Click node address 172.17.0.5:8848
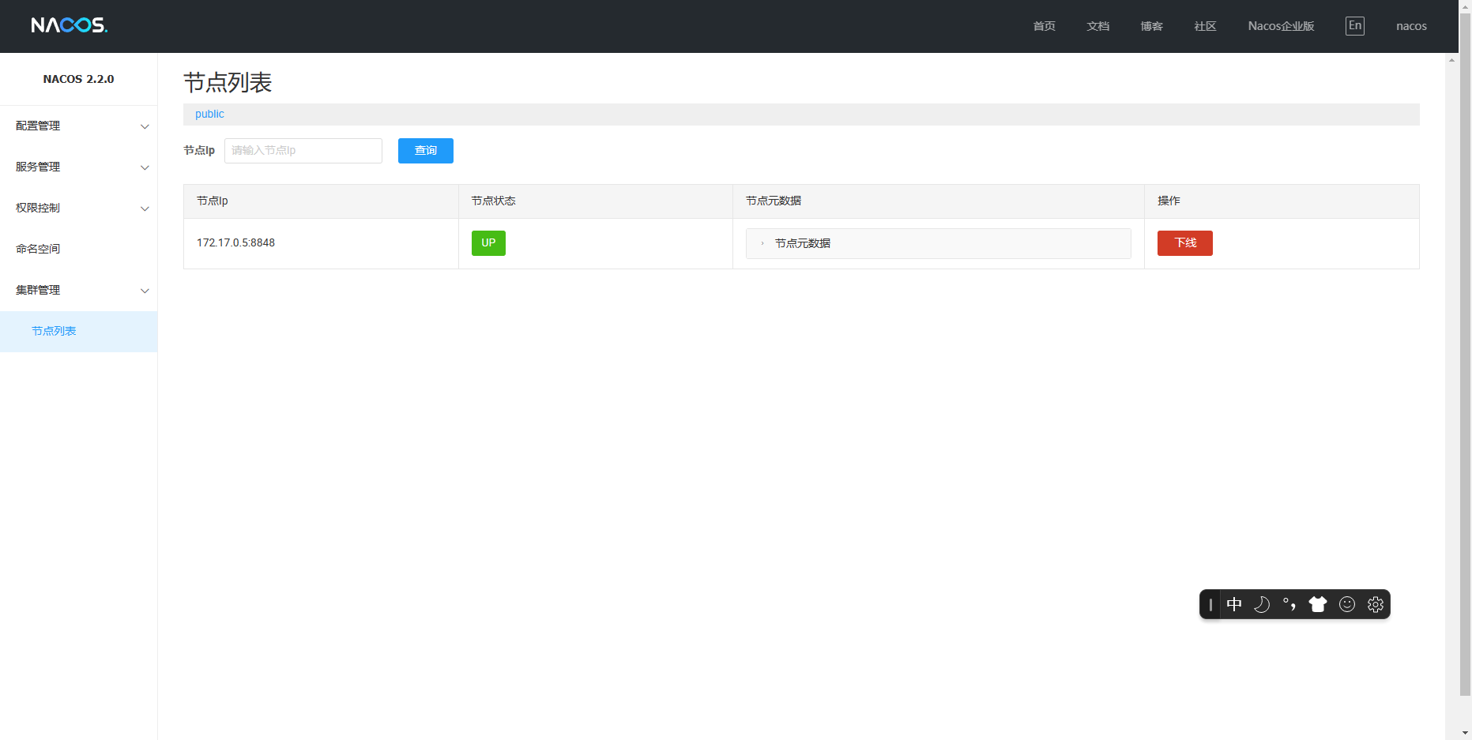 [x=236, y=243]
